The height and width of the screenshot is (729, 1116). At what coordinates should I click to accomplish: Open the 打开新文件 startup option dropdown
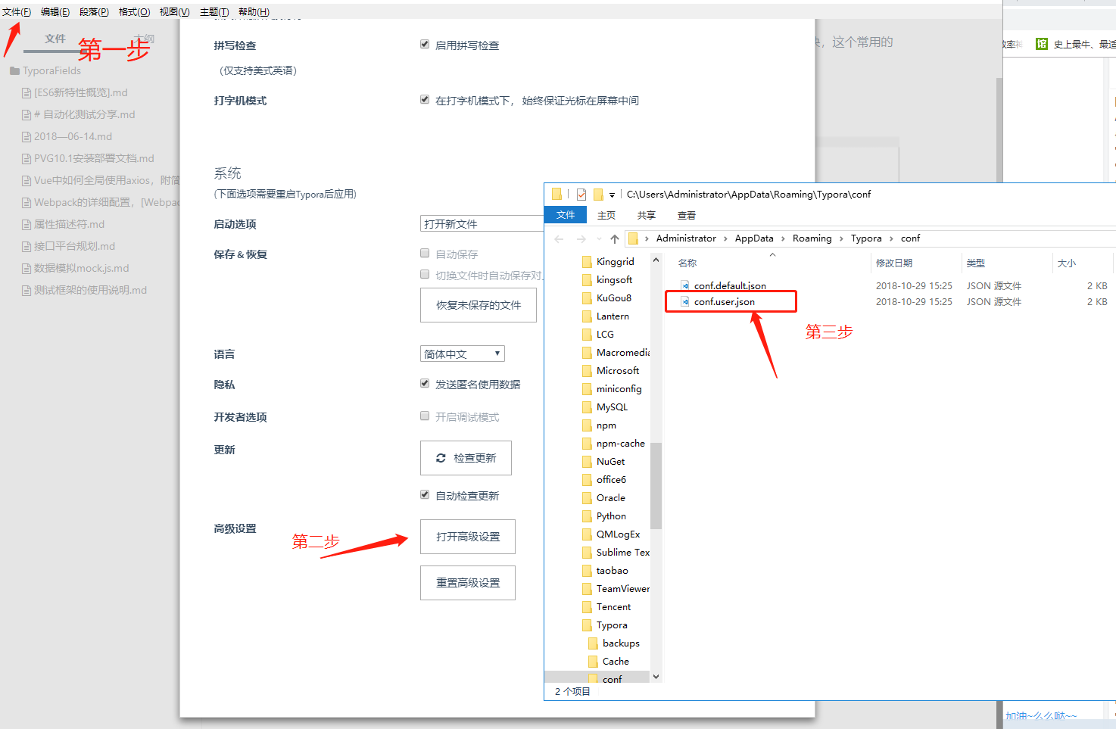point(482,224)
